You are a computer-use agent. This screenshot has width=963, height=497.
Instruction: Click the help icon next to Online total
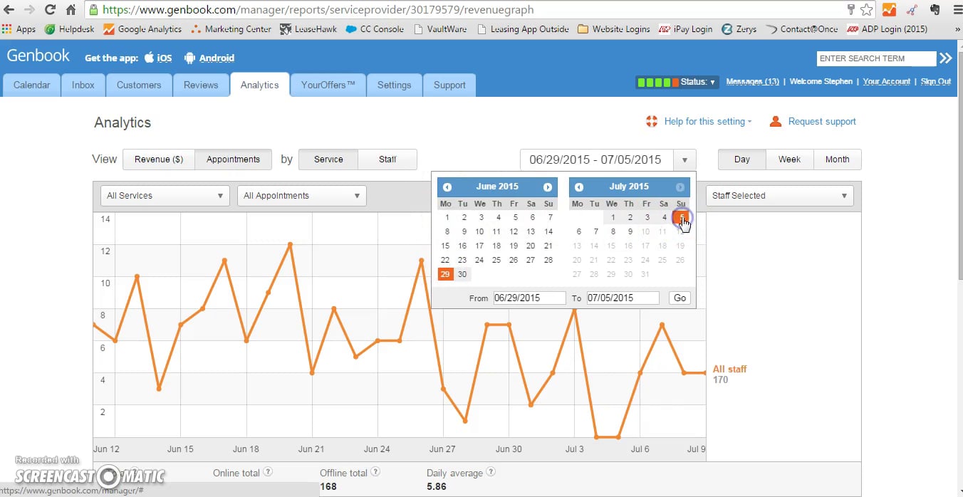click(268, 472)
